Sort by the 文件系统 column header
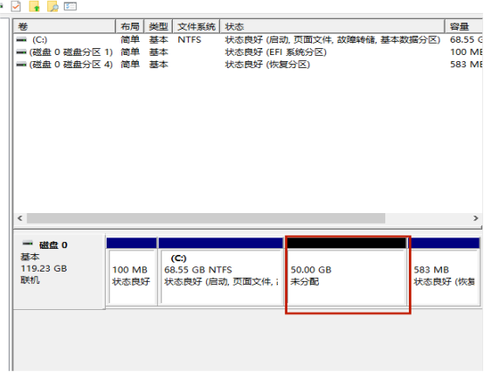484x372 pixels. pyautogui.click(x=197, y=26)
